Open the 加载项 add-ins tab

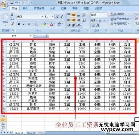pyautogui.click(x=98, y=8)
